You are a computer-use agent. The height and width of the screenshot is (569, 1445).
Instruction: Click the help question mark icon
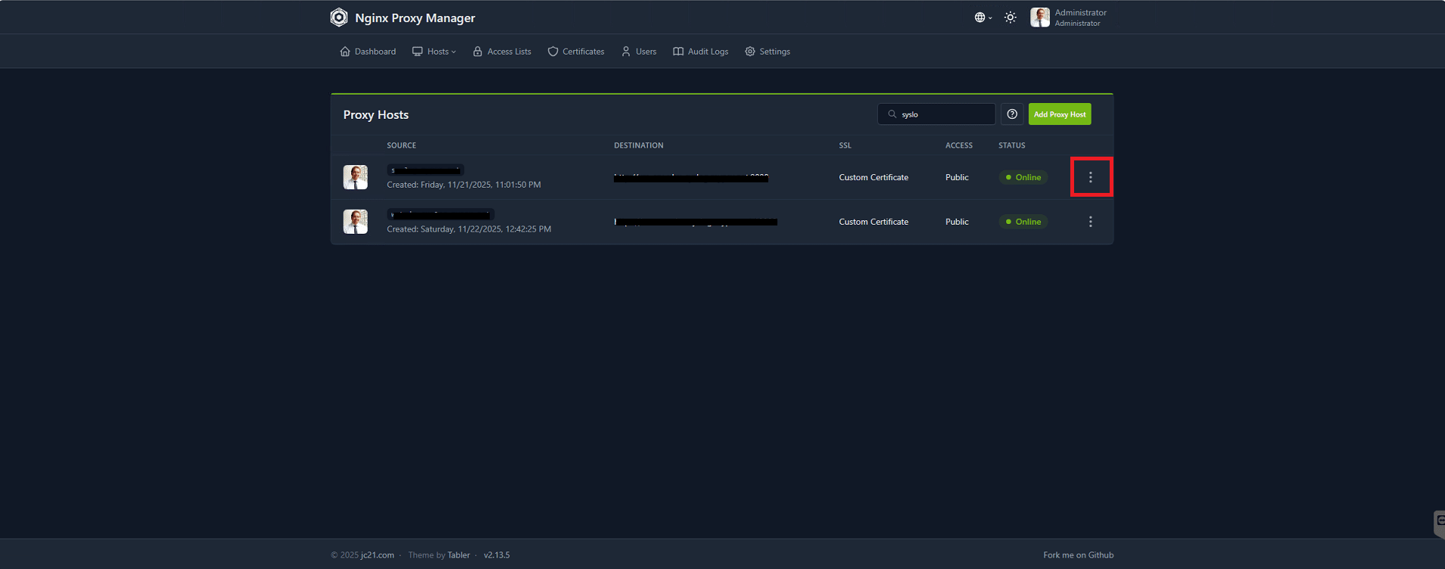pos(1012,114)
